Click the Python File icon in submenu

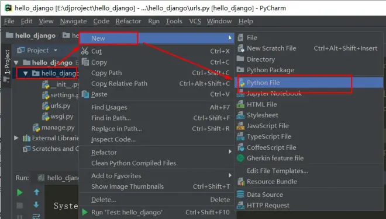tap(241, 83)
